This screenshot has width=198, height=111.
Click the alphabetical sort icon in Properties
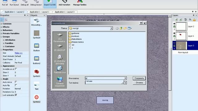(6, 20)
